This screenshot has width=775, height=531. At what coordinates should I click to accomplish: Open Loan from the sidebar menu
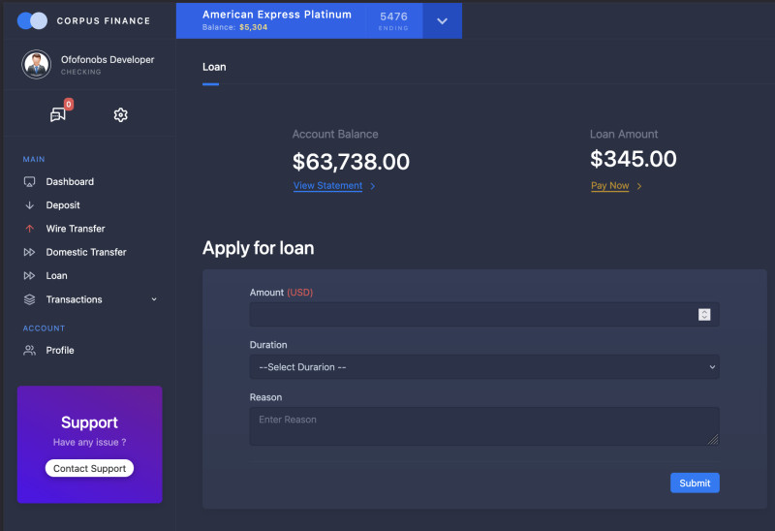pos(56,276)
